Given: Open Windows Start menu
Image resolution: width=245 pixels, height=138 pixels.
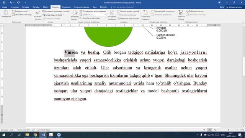Looking at the screenshot, I should 3,135.
